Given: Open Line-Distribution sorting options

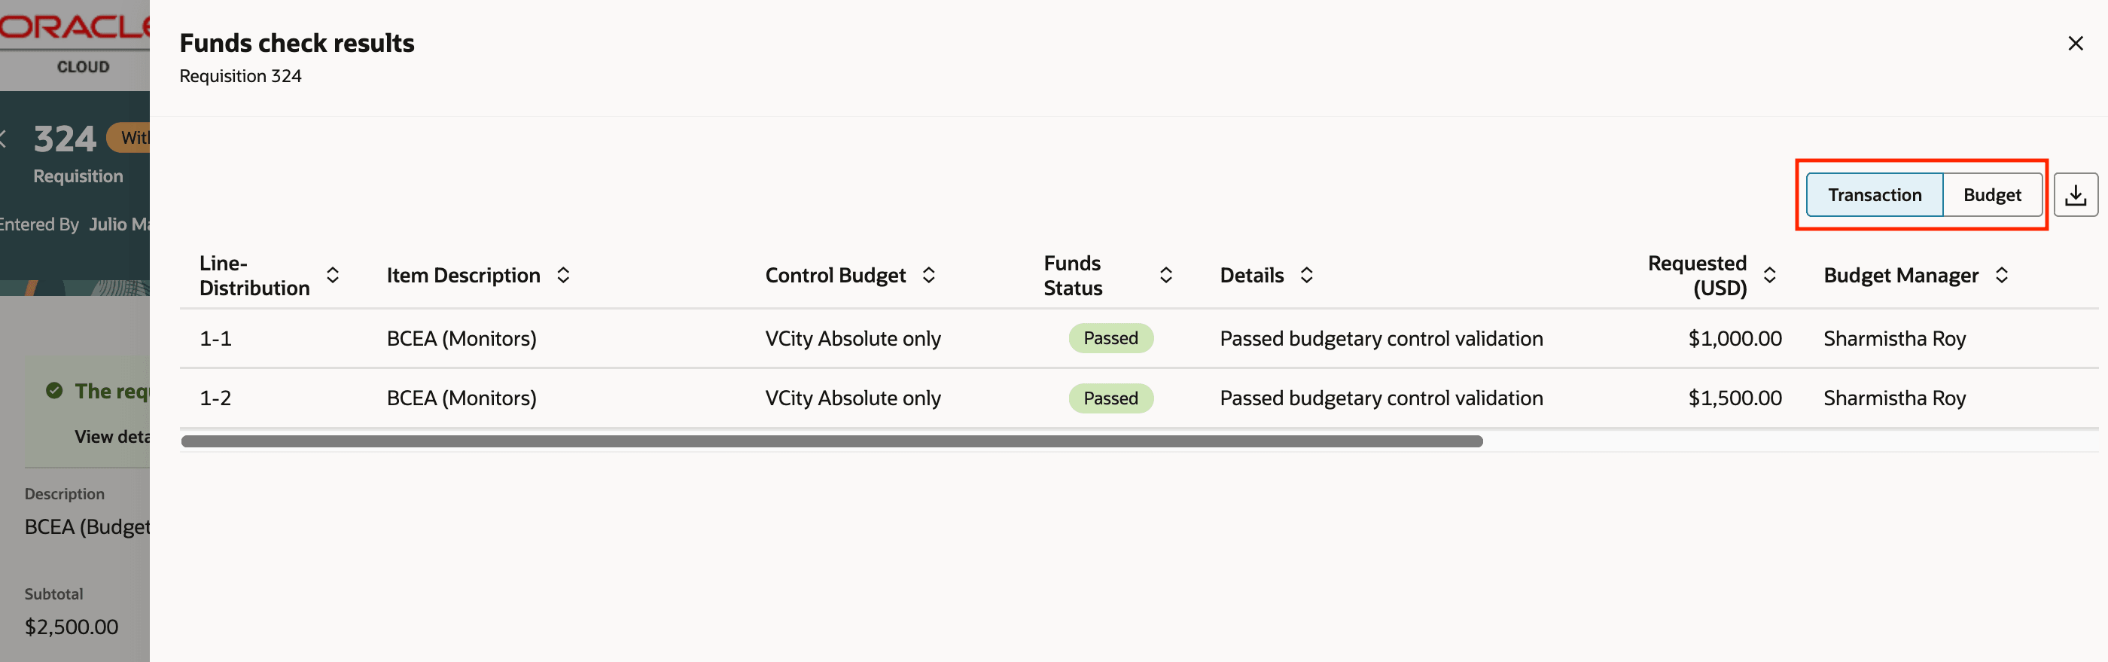Looking at the screenshot, I should point(334,275).
